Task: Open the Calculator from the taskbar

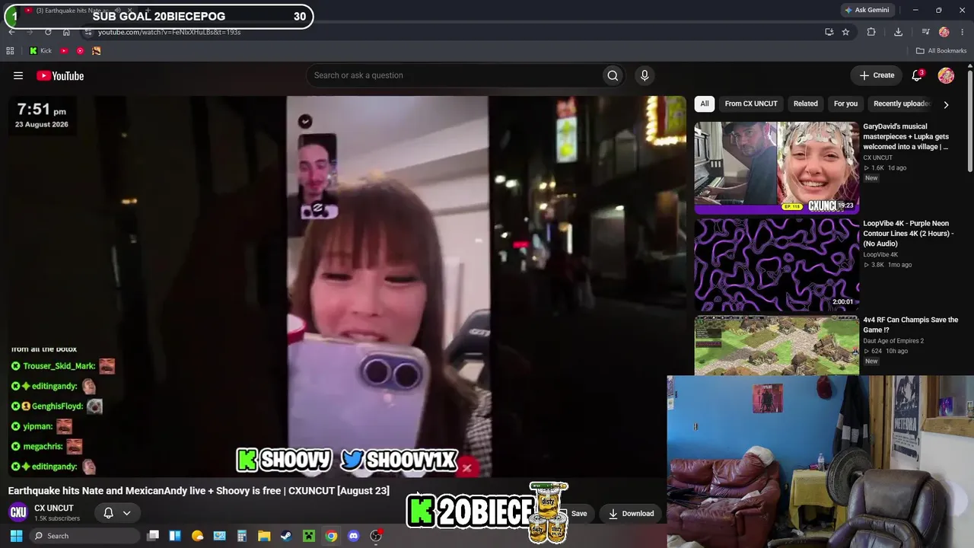Action: (x=242, y=536)
